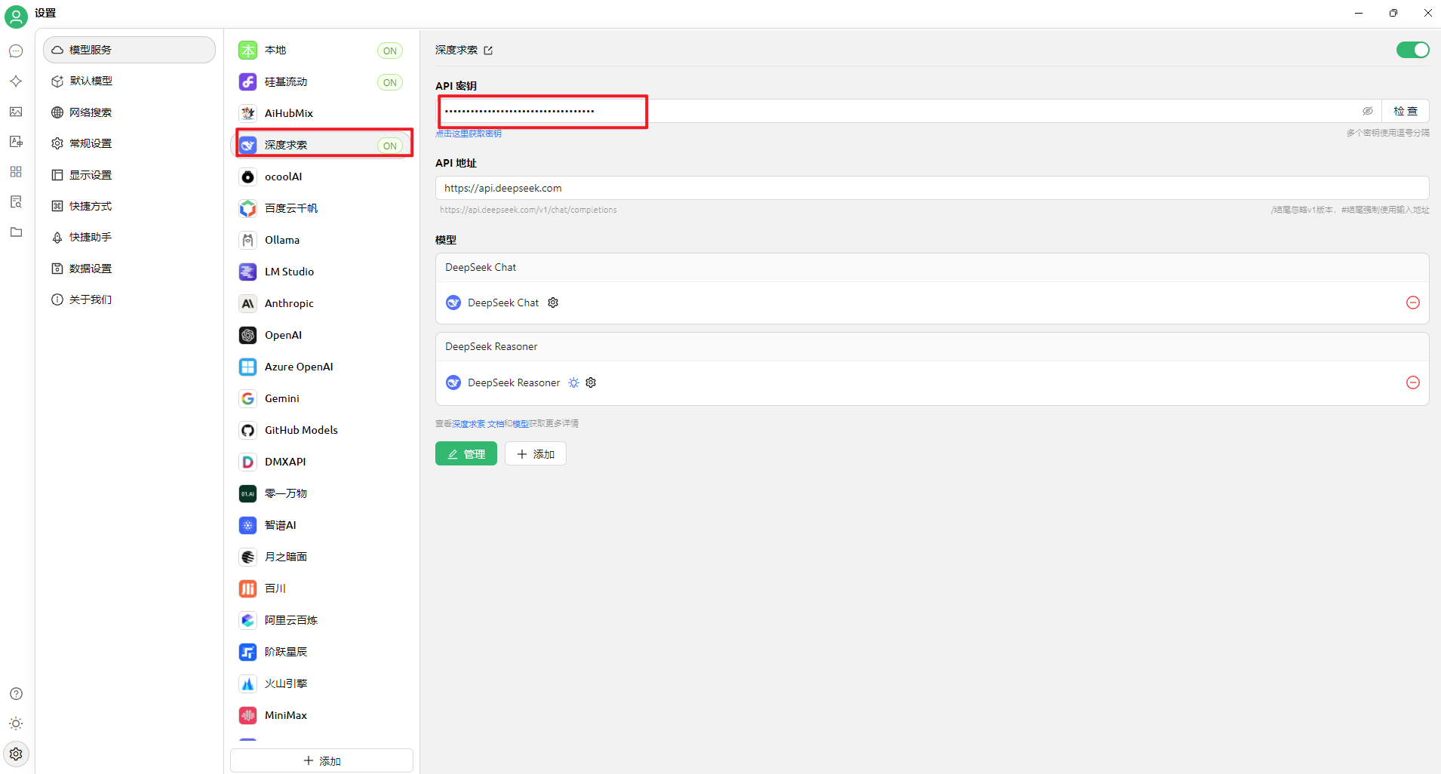
Task: Remove the DeepSeek Reasoner model
Action: [1413, 382]
